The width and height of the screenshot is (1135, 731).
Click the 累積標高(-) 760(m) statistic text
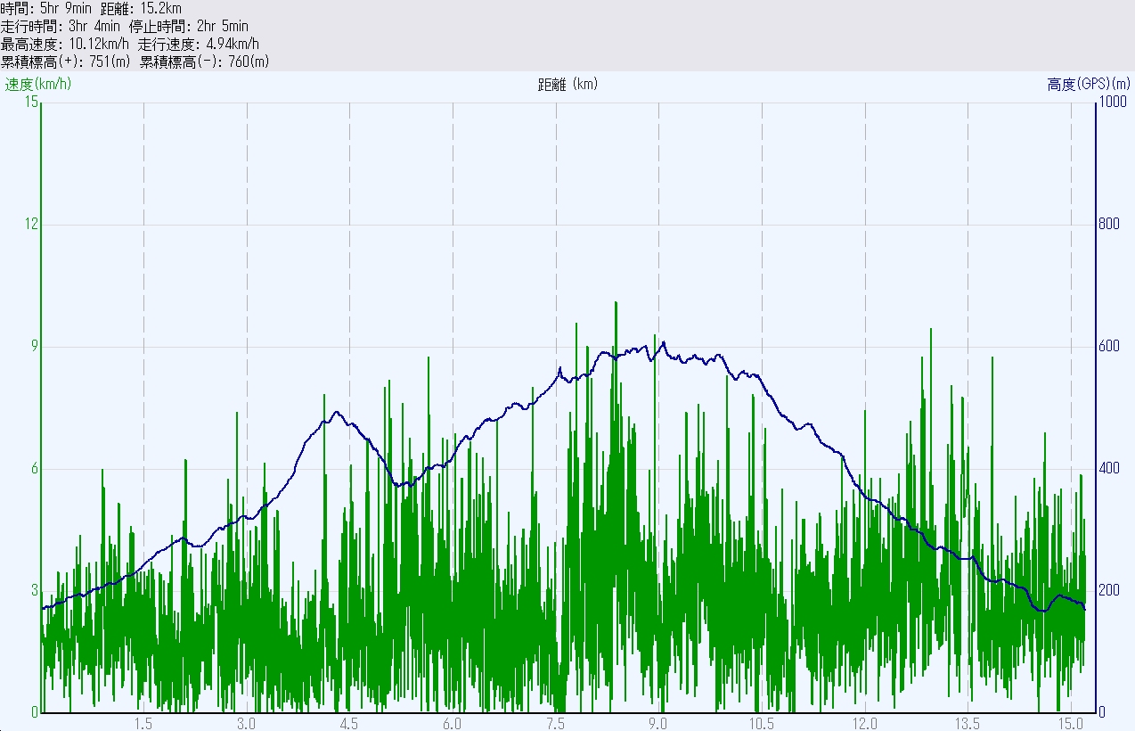(204, 62)
